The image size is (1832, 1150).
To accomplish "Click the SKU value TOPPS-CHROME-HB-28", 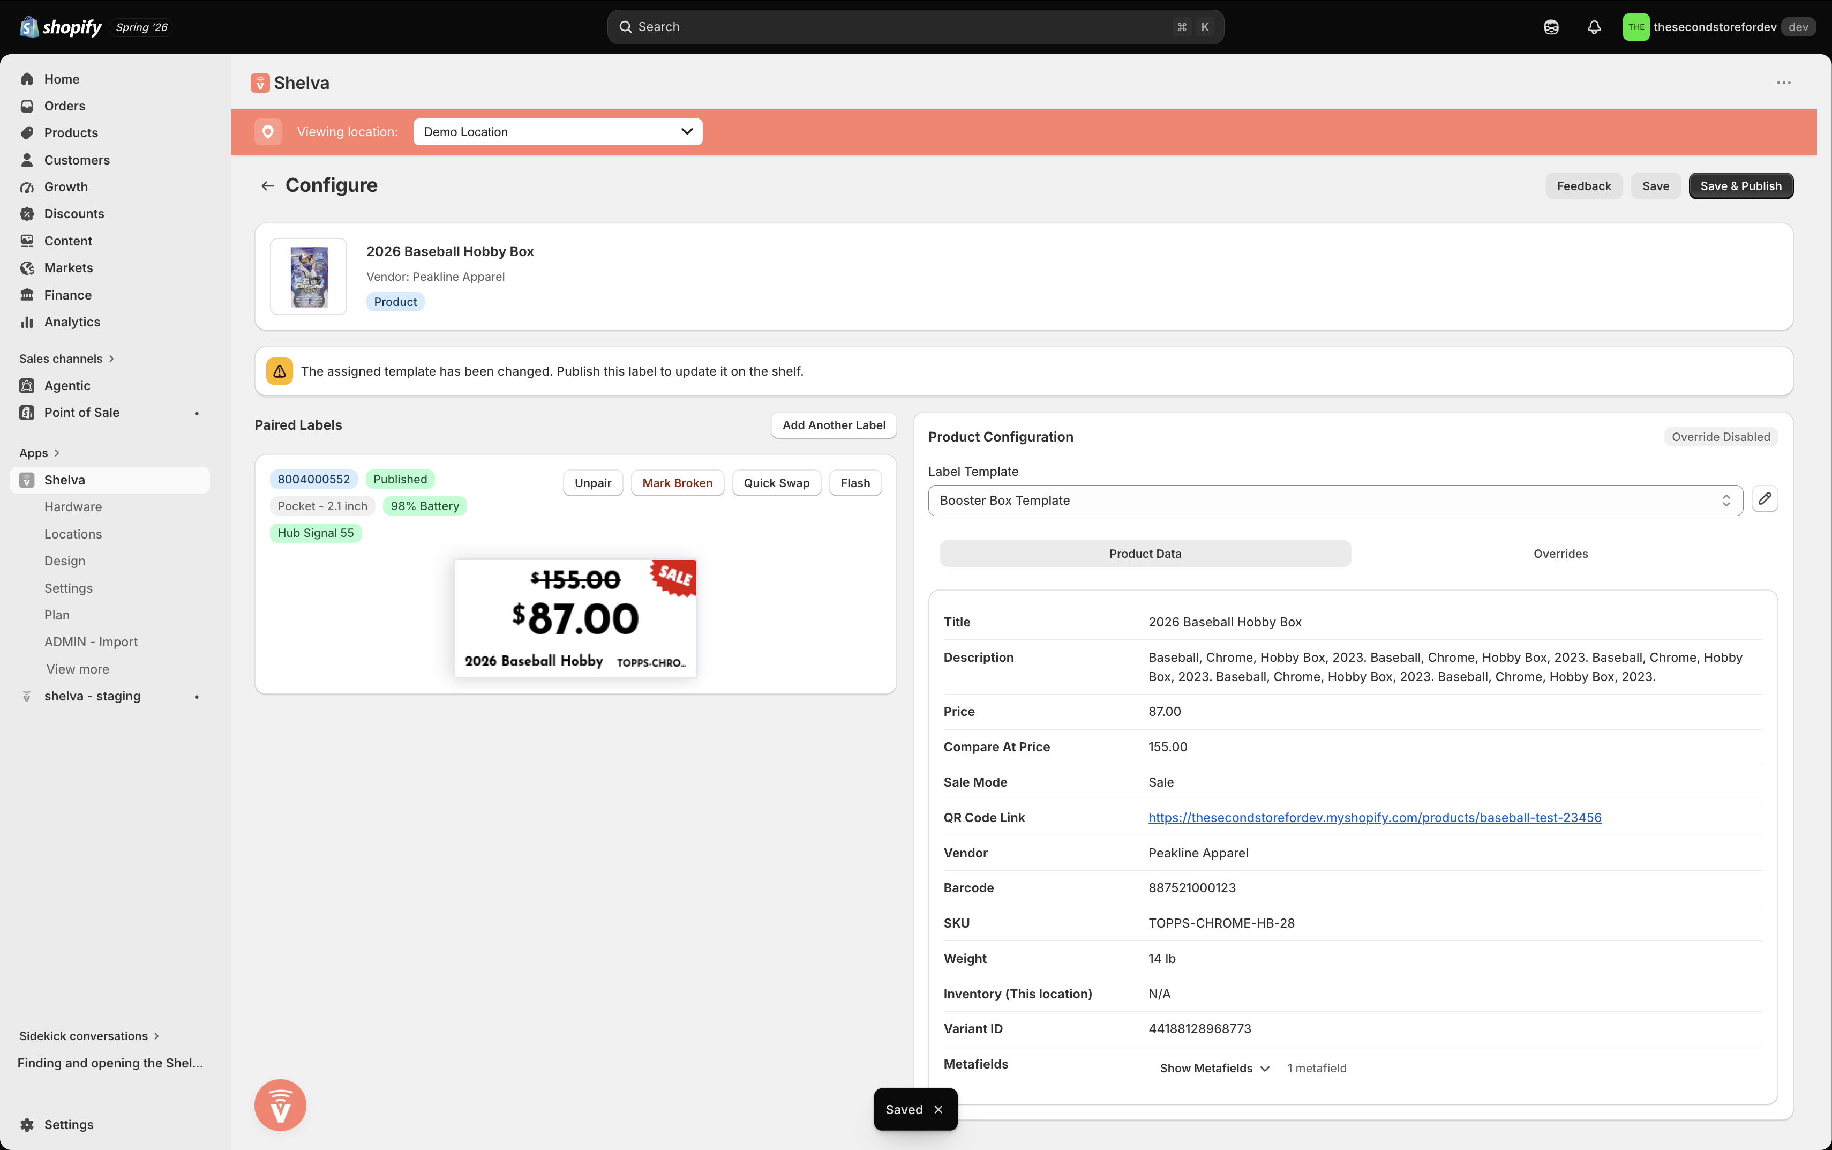I will pyautogui.click(x=1221, y=923).
